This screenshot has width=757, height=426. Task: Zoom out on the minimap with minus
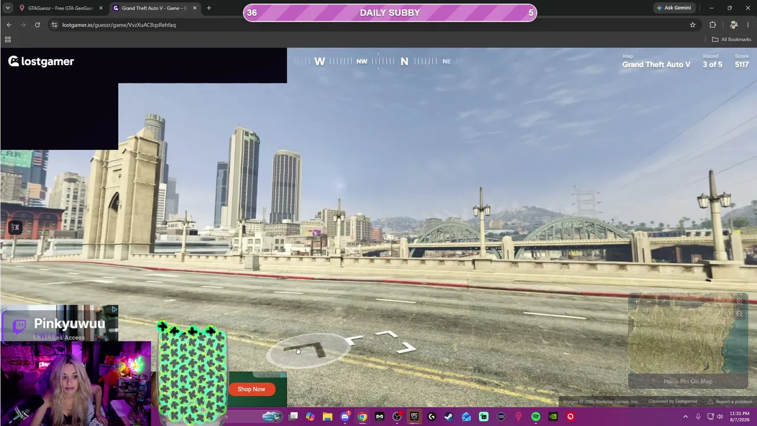[x=649, y=302]
